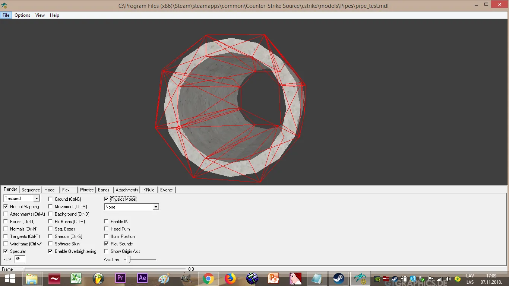The height and width of the screenshot is (286, 509).
Task: Switch to the Attachments tab
Action: coord(127,190)
